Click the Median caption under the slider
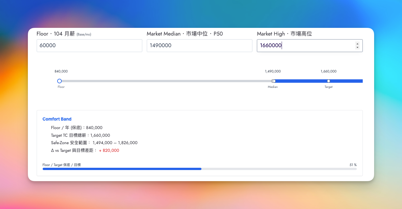 click(x=273, y=87)
